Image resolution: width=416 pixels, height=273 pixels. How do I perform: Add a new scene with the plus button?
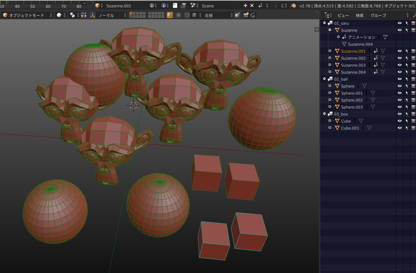coord(245,6)
